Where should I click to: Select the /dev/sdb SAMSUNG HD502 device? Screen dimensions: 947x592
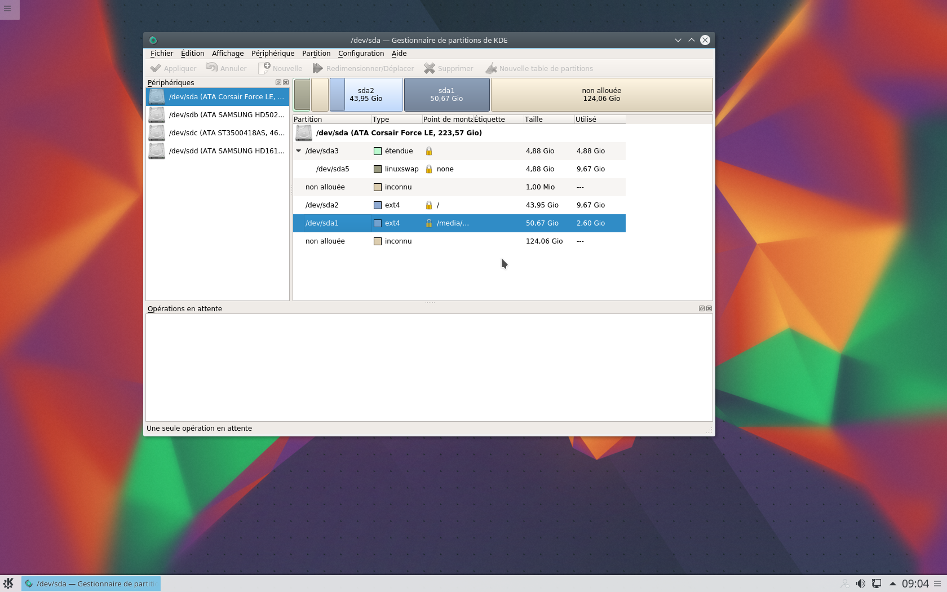pos(218,115)
